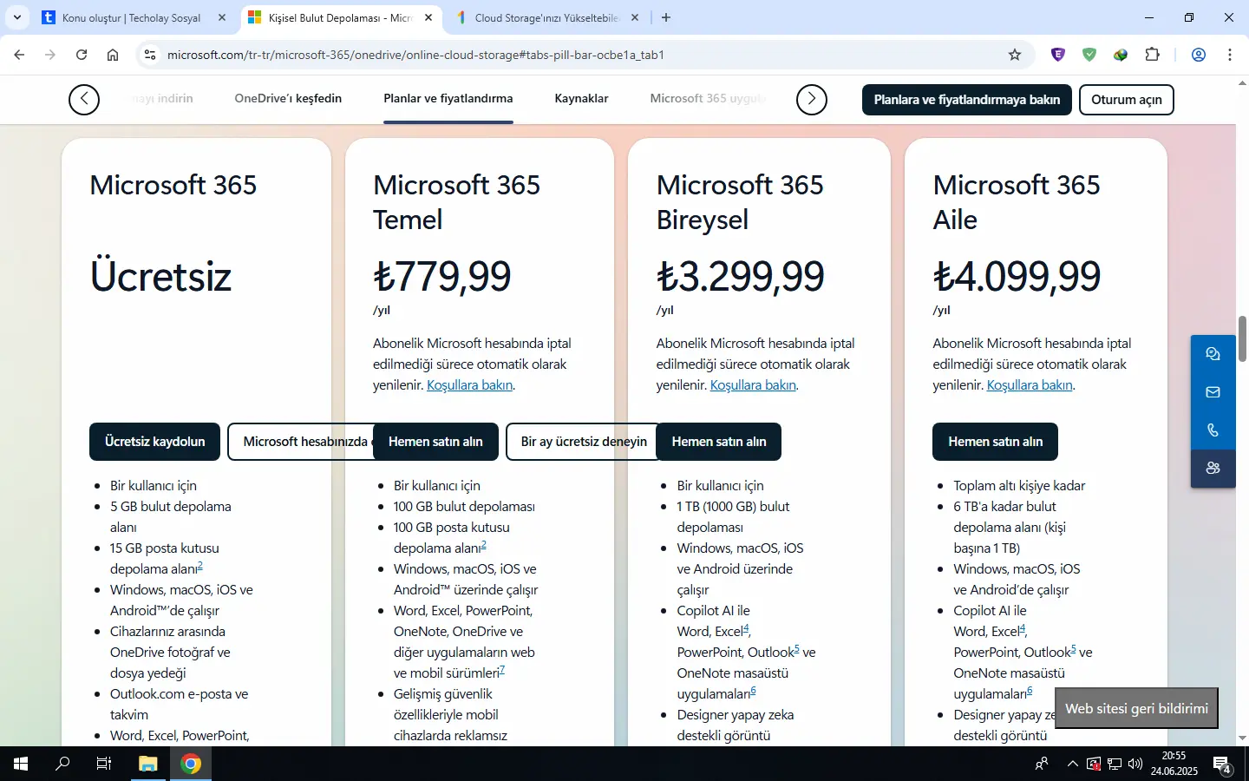The image size is (1249, 781).
Task: Open Koşullara bakın link in Temel plan
Action: (x=469, y=385)
